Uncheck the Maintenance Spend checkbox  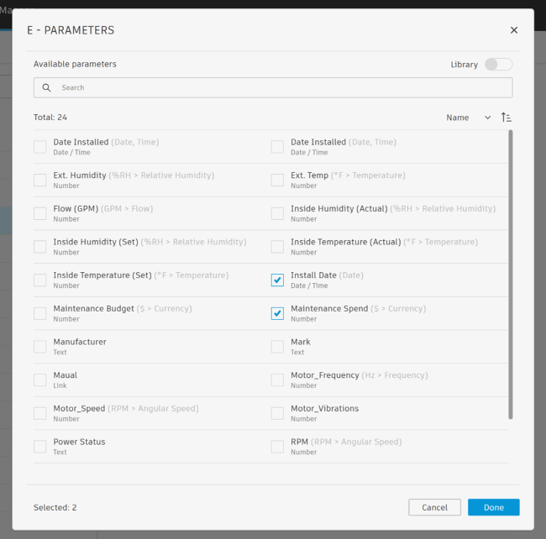(277, 313)
